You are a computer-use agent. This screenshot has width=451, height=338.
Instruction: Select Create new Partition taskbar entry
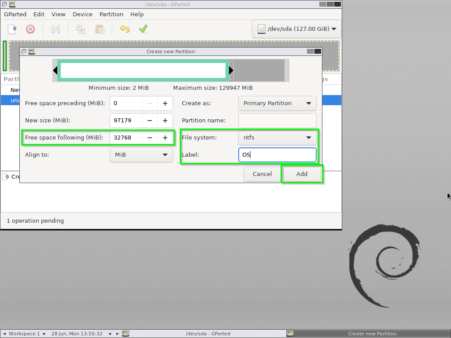(x=369, y=334)
